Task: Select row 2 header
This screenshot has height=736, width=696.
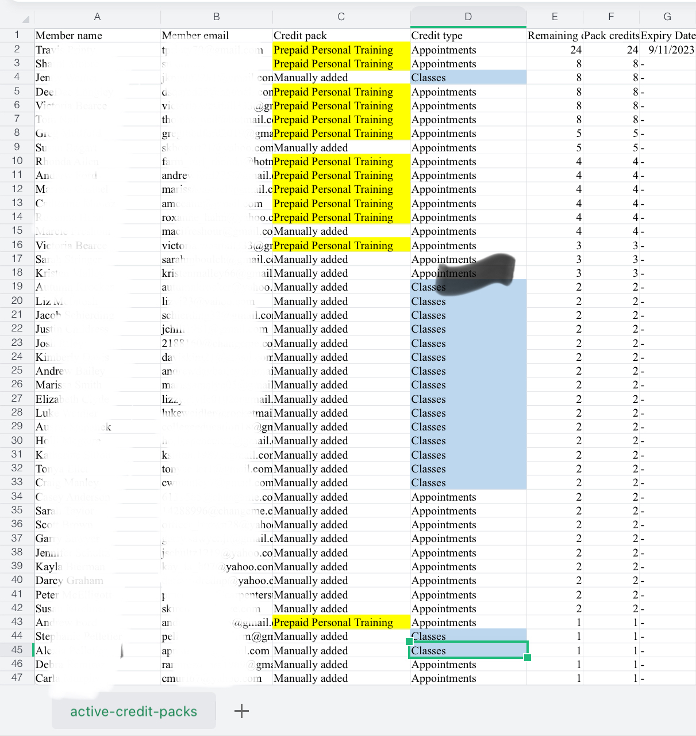Action: (17, 49)
